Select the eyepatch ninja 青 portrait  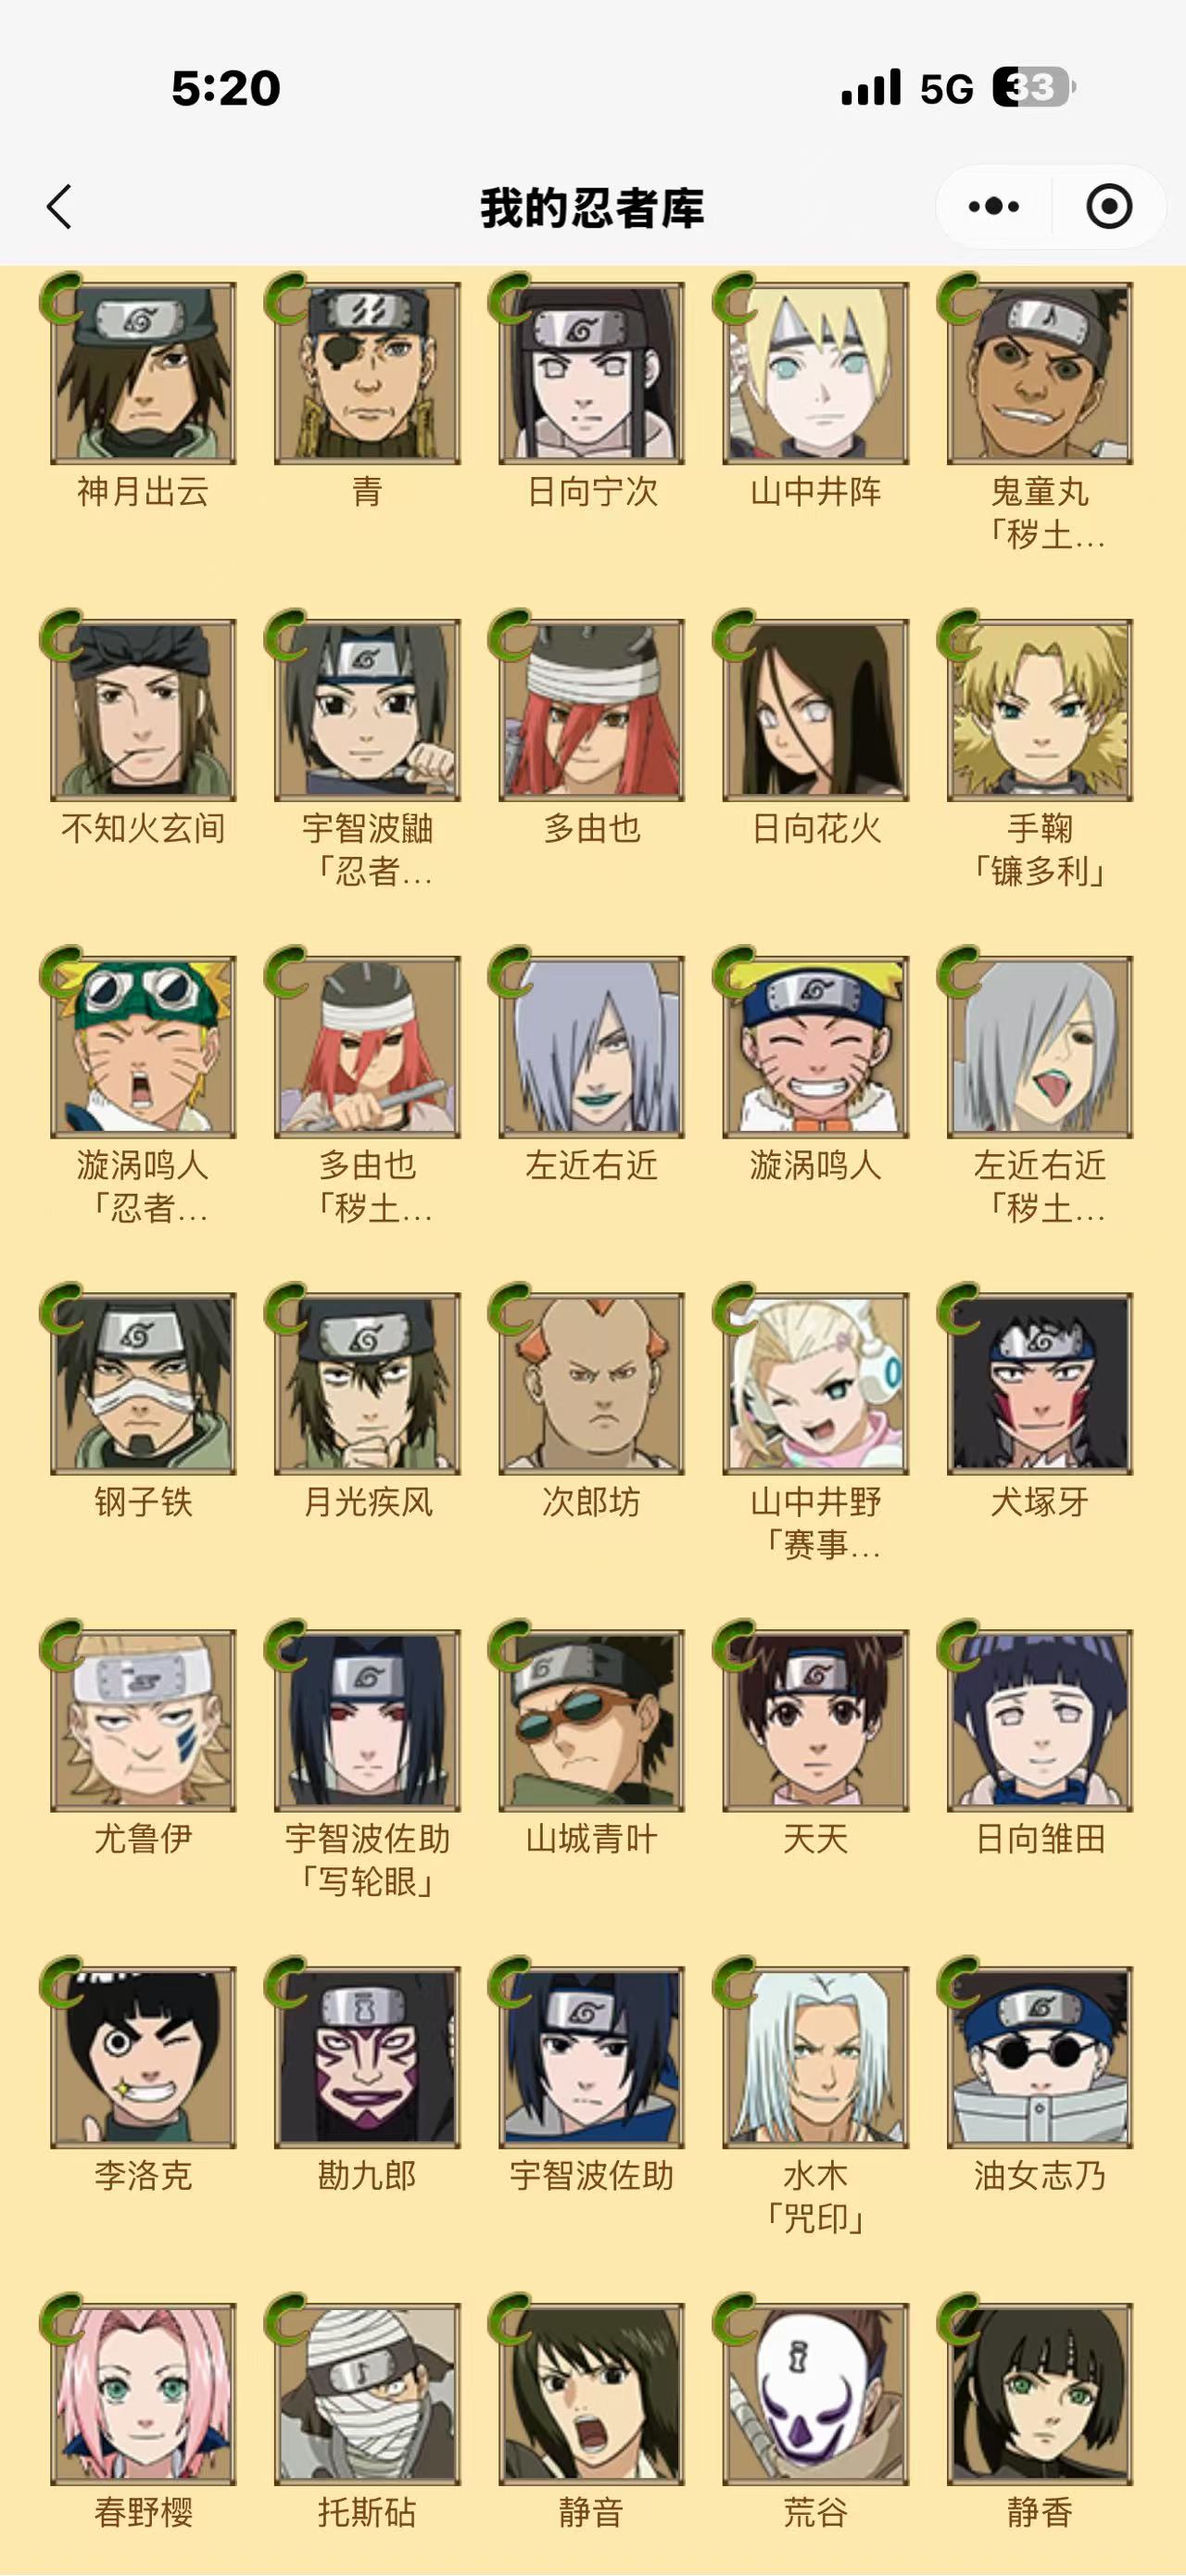(367, 373)
